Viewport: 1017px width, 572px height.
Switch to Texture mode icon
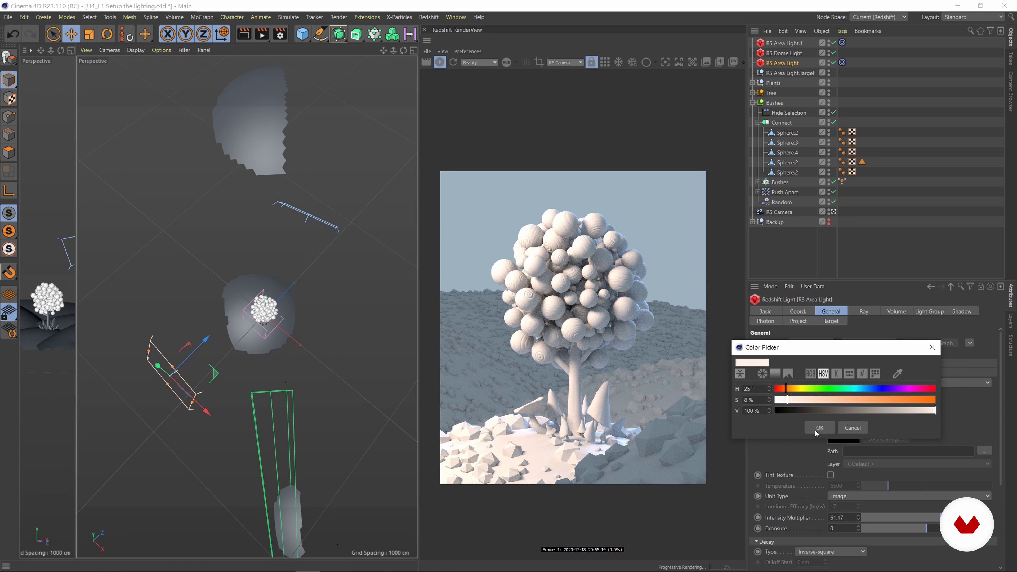pyautogui.click(x=9, y=99)
